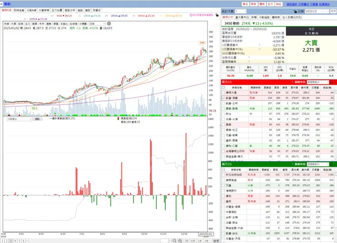Set chart range to 1年
The image size is (337, 243).
pos(199,241)
